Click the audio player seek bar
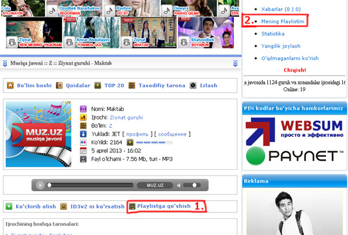The height and width of the screenshot is (235, 348). tap(90, 185)
